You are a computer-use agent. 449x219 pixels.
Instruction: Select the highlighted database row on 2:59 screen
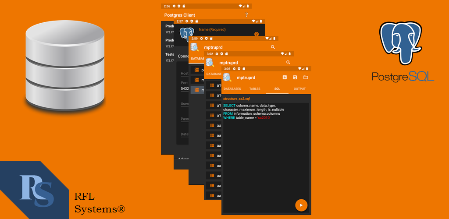pyautogui.click(x=198, y=90)
